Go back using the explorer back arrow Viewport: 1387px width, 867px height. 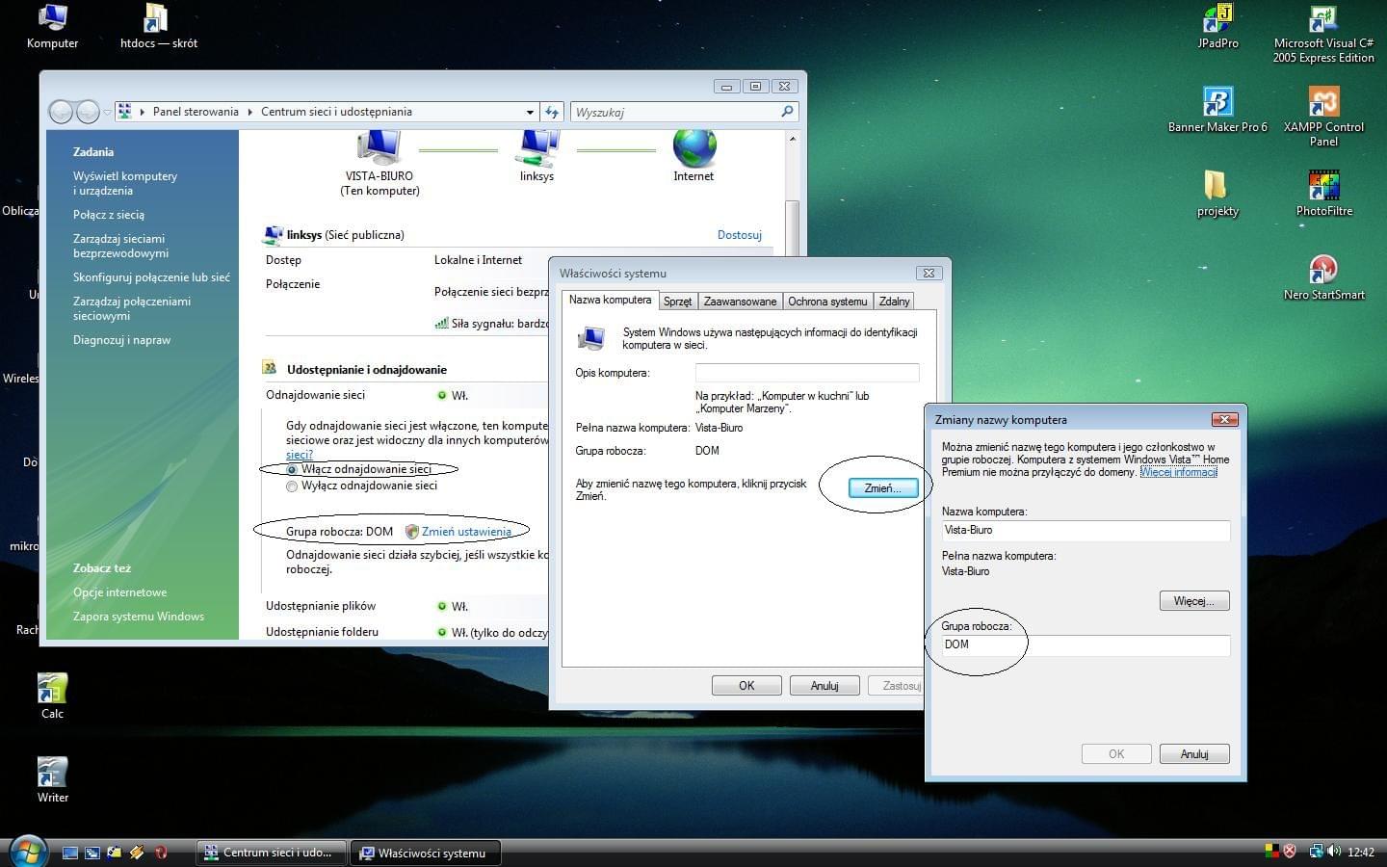pos(61,112)
